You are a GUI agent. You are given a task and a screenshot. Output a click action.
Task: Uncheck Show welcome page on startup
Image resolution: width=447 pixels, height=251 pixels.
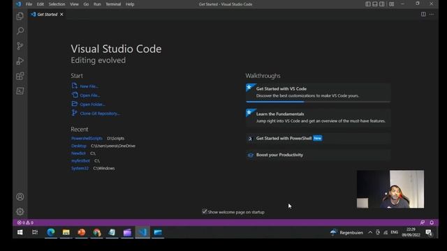(205, 211)
